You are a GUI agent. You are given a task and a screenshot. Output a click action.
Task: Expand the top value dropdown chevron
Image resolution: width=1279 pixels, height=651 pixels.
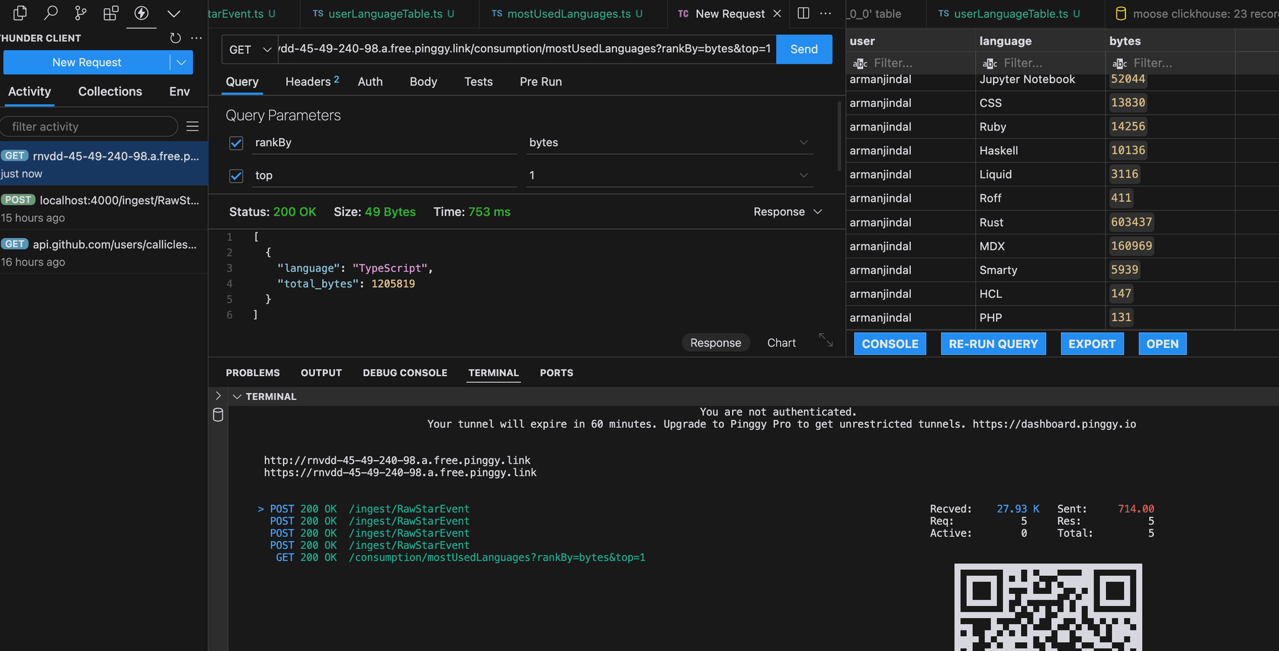coord(804,176)
